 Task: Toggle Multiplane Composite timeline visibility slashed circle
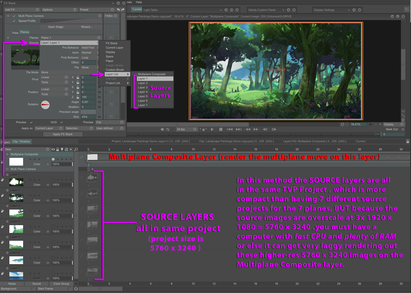tap(81, 157)
